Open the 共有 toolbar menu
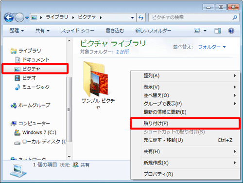The height and width of the screenshot is (183, 243). click(43, 31)
